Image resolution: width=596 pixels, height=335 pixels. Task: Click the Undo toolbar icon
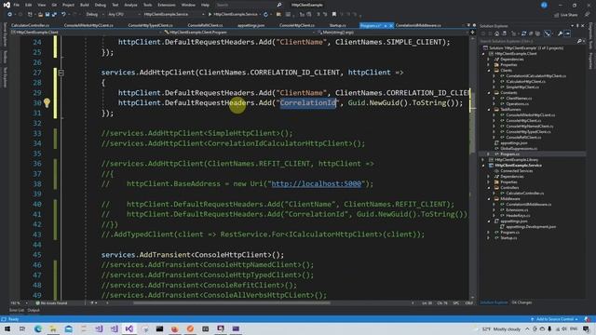coord(63,15)
